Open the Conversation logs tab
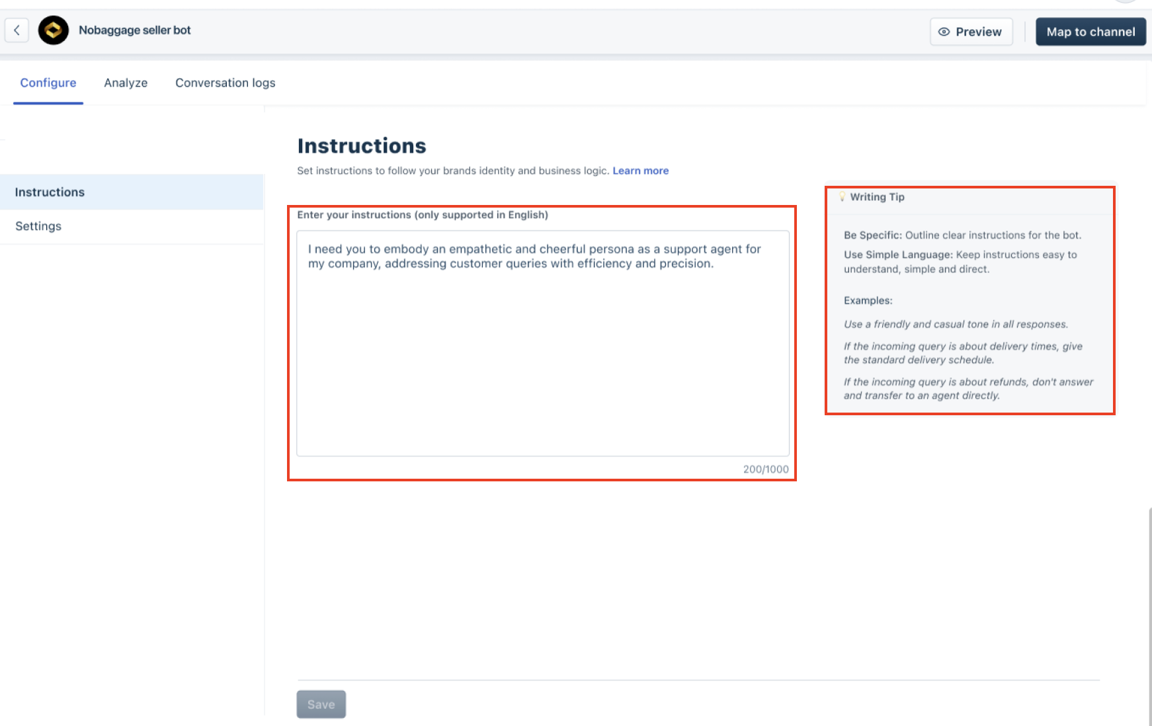 [225, 83]
